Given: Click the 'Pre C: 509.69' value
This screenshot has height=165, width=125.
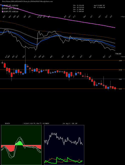Looking at the screenshot, I should click(78, 11).
